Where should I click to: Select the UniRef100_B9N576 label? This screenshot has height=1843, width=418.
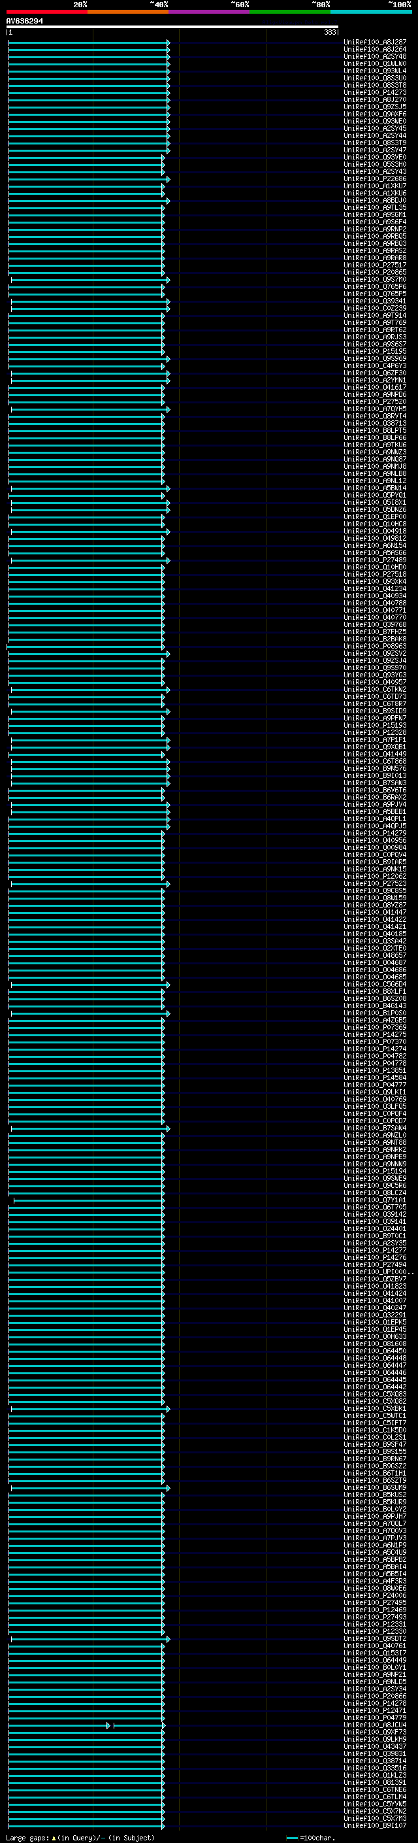coord(375,768)
